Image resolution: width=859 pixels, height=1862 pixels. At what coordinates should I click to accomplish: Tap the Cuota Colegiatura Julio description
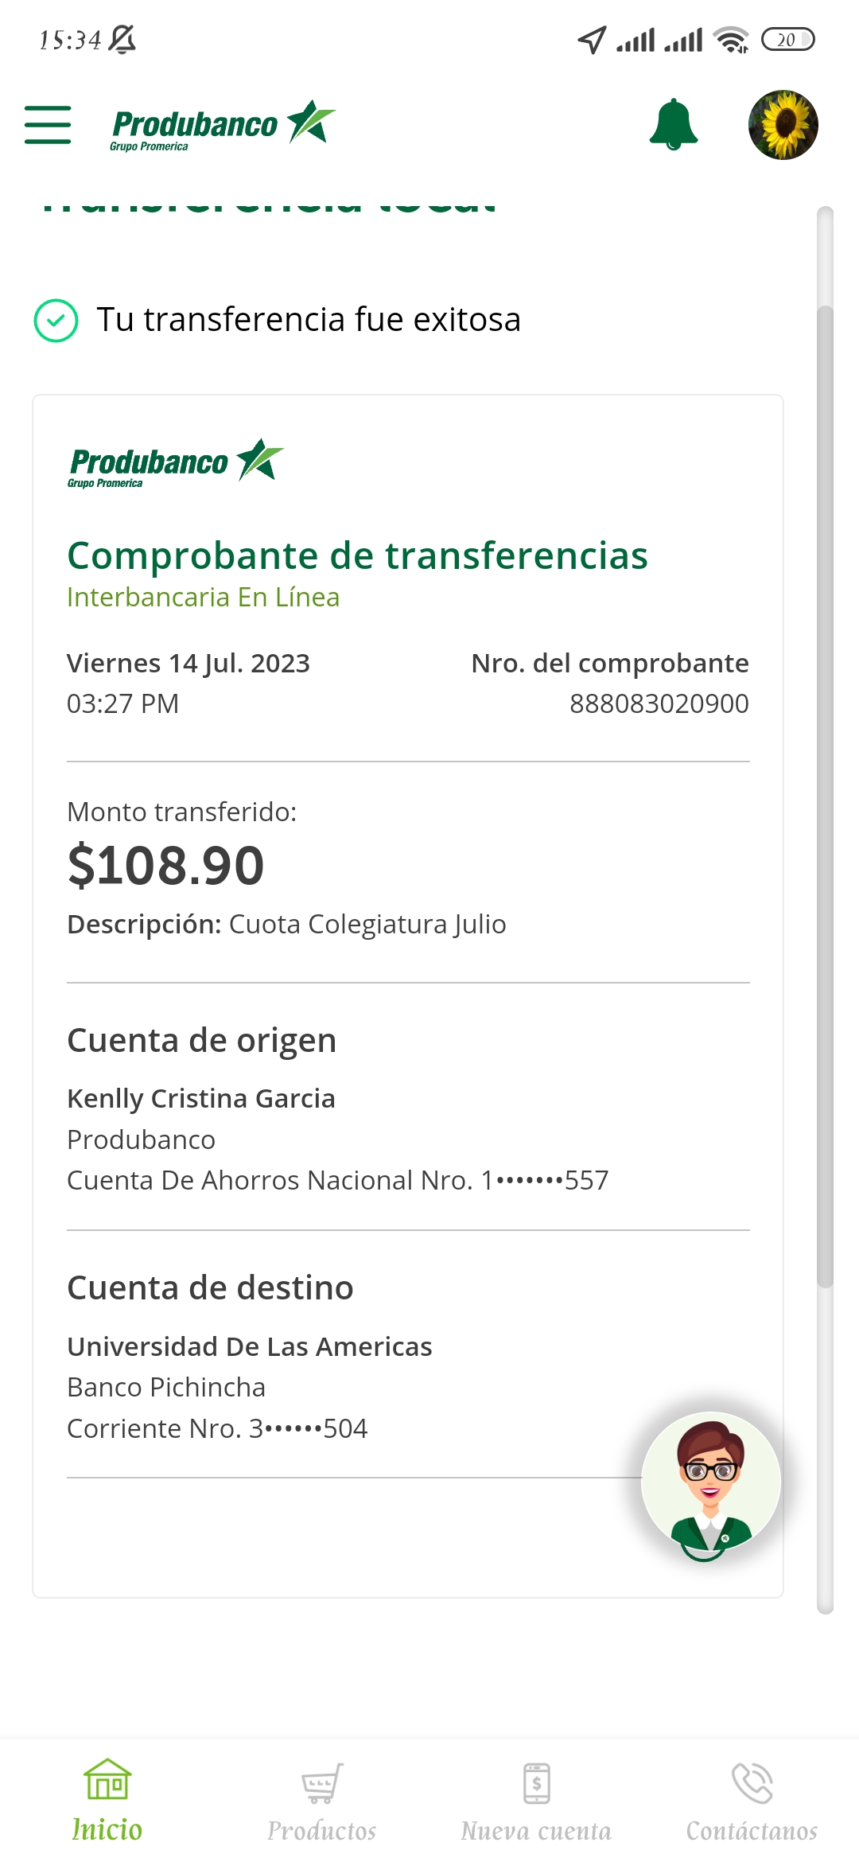pos(367,925)
